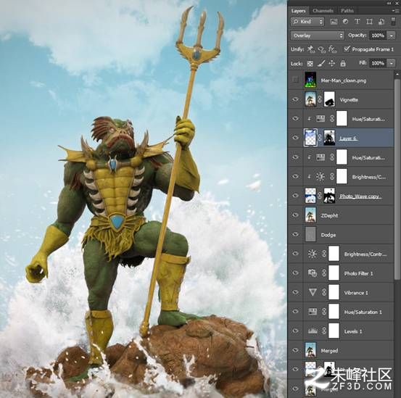Image resolution: width=401 pixels, height=398 pixels.
Task: Show the hidden Mer-Man_clown.png layer
Action: point(295,80)
